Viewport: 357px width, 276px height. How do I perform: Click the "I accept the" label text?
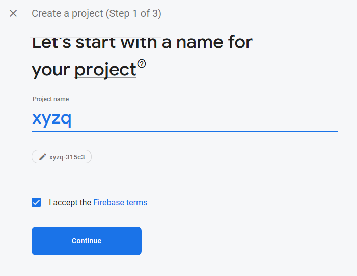[x=70, y=202]
